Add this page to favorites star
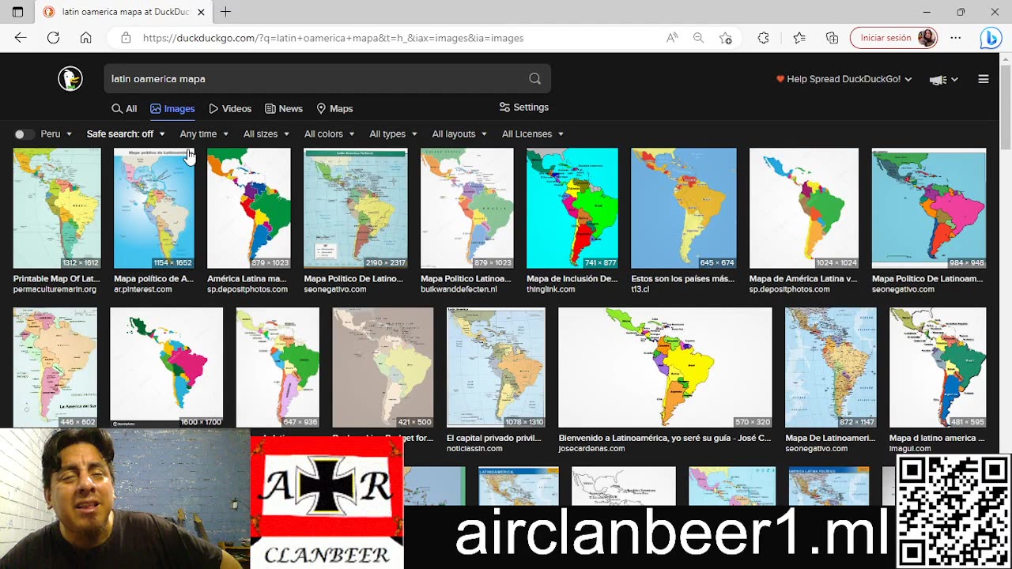This screenshot has height=569, width=1012. coord(726,38)
